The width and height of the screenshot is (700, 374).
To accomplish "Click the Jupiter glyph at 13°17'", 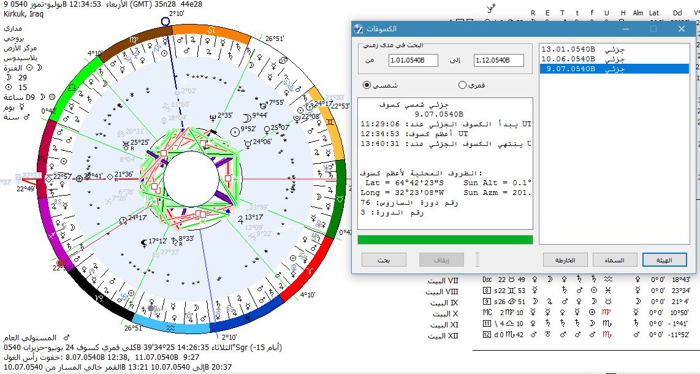I will [x=241, y=219].
